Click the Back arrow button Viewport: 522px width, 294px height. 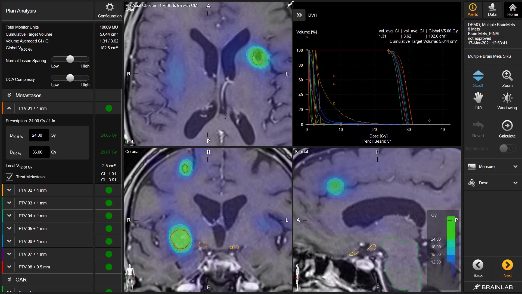click(478, 265)
